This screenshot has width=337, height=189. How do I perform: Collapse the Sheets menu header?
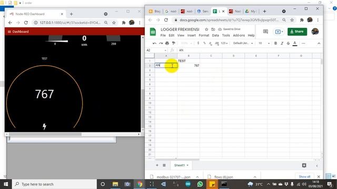click(319, 43)
